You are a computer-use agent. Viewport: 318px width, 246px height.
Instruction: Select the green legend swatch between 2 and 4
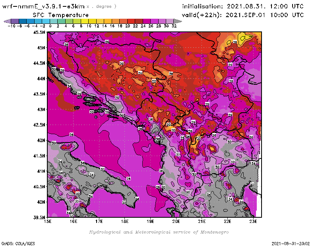click(62, 21)
